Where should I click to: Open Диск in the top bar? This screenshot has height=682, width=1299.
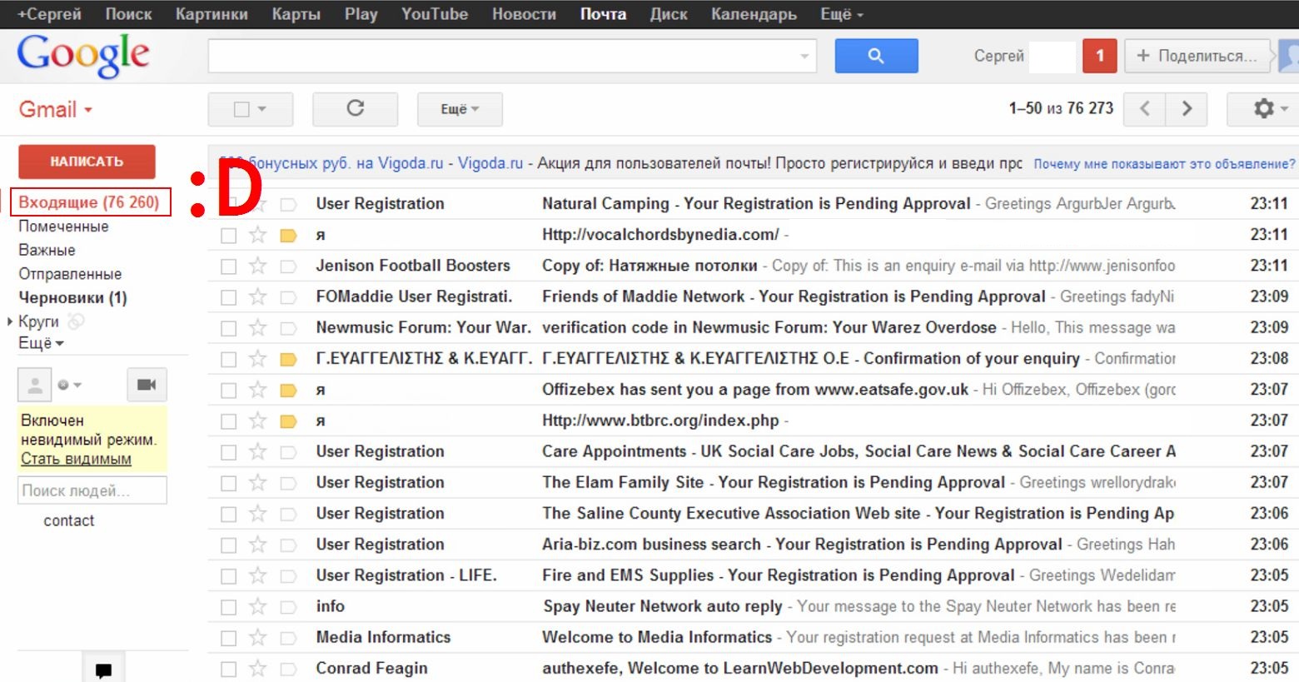(x=669, y=14)
